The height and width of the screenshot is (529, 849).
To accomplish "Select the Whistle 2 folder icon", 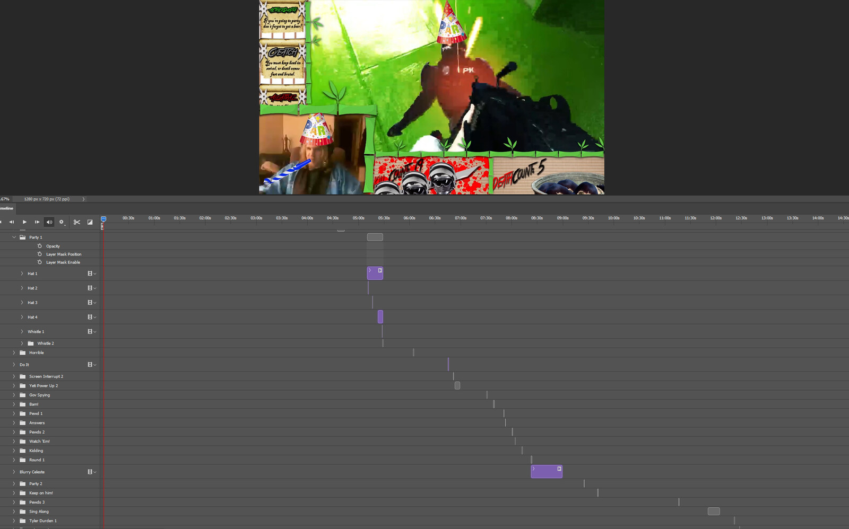I will tap(31, 343).
